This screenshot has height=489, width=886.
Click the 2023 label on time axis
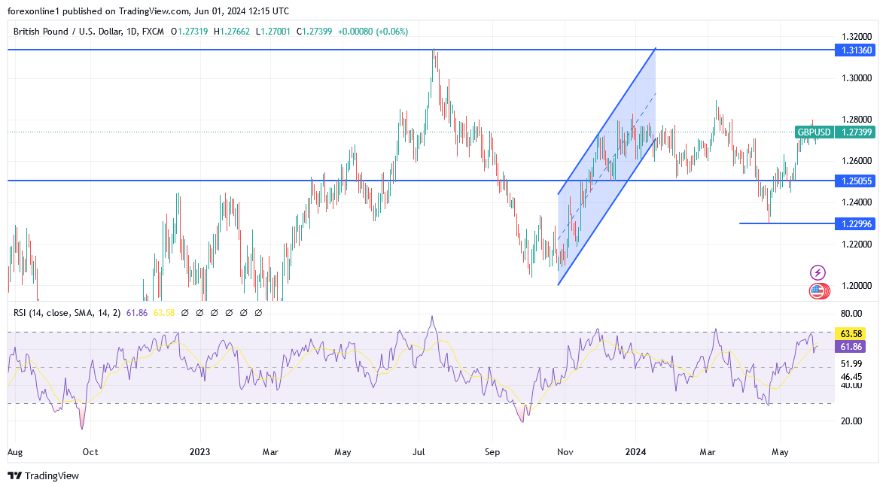coord(199,451)
